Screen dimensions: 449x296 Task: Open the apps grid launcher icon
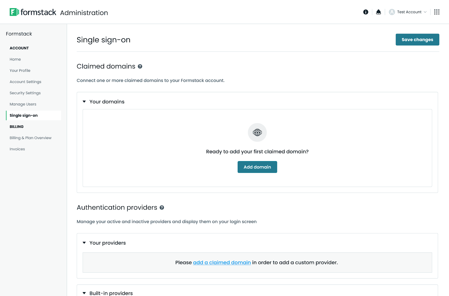pyautogui.click(x=437, y=12)
